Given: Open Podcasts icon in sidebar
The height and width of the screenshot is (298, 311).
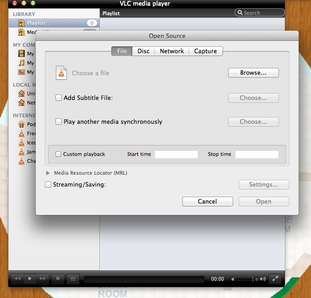Looking at the screenshot, I should 22,124.
